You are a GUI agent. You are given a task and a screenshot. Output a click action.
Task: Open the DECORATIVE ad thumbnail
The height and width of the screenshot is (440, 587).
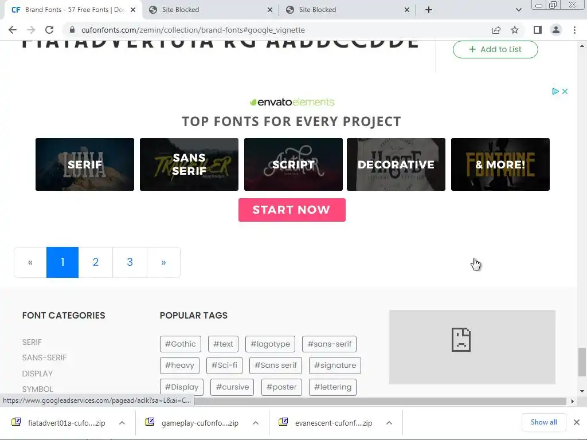[x=396, y=164]
